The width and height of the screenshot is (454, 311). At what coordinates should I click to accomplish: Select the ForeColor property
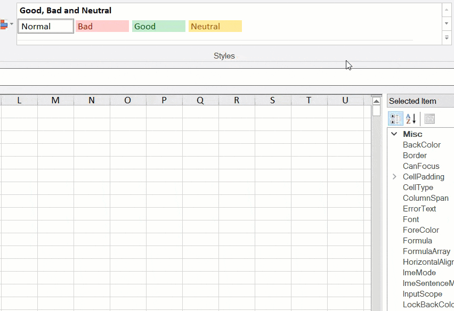421,230
